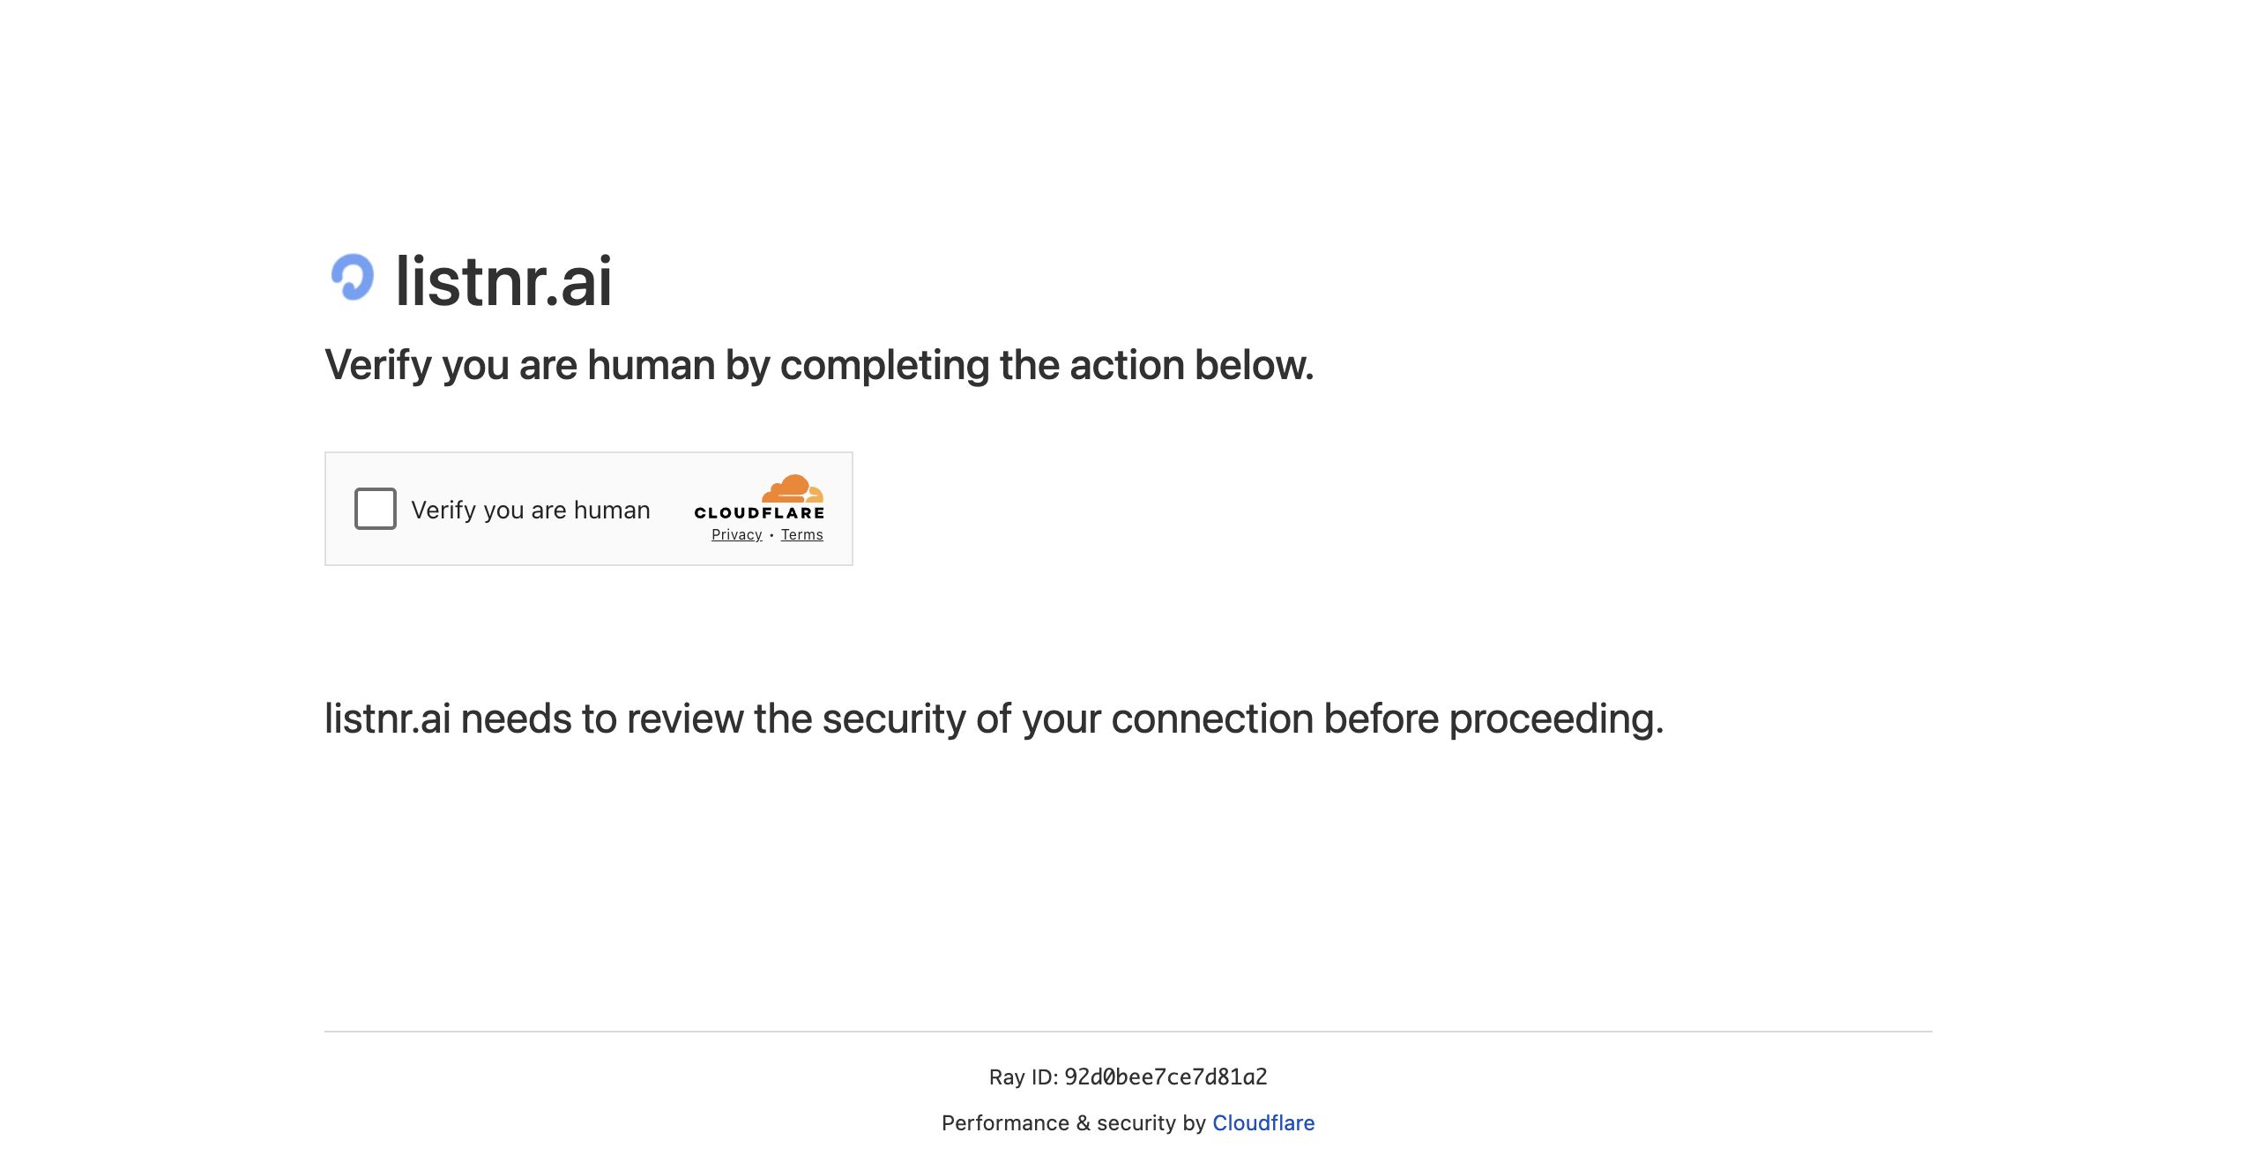Click the "Verify you are human" checkbox label
Image resolution: width=2257 pixels, height=1155 pixels.
point(531,510)
